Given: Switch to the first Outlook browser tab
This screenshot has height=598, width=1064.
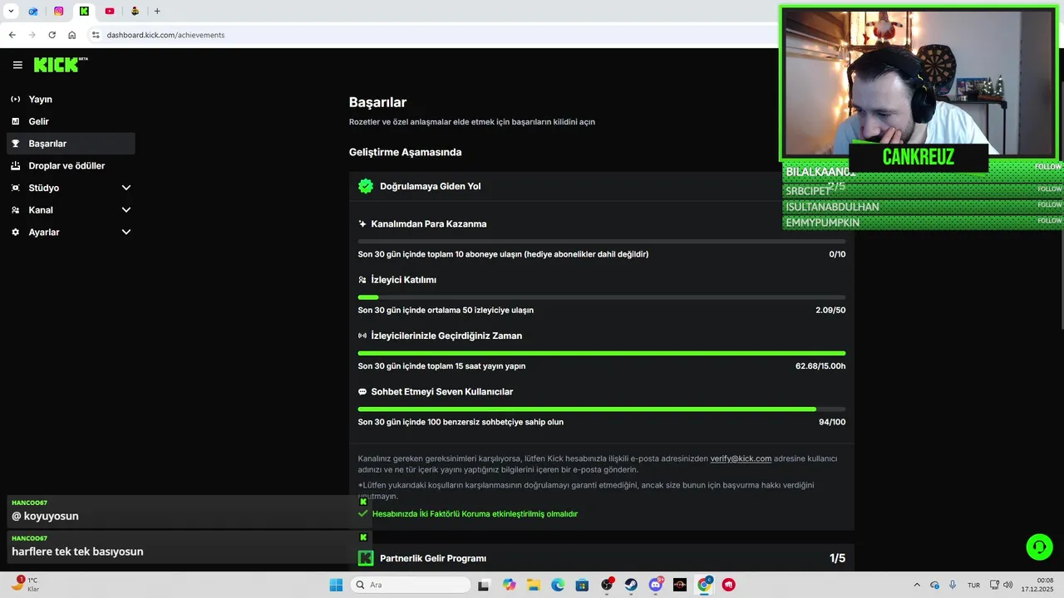Looking at the screenshot, I should tap(33, 11).
